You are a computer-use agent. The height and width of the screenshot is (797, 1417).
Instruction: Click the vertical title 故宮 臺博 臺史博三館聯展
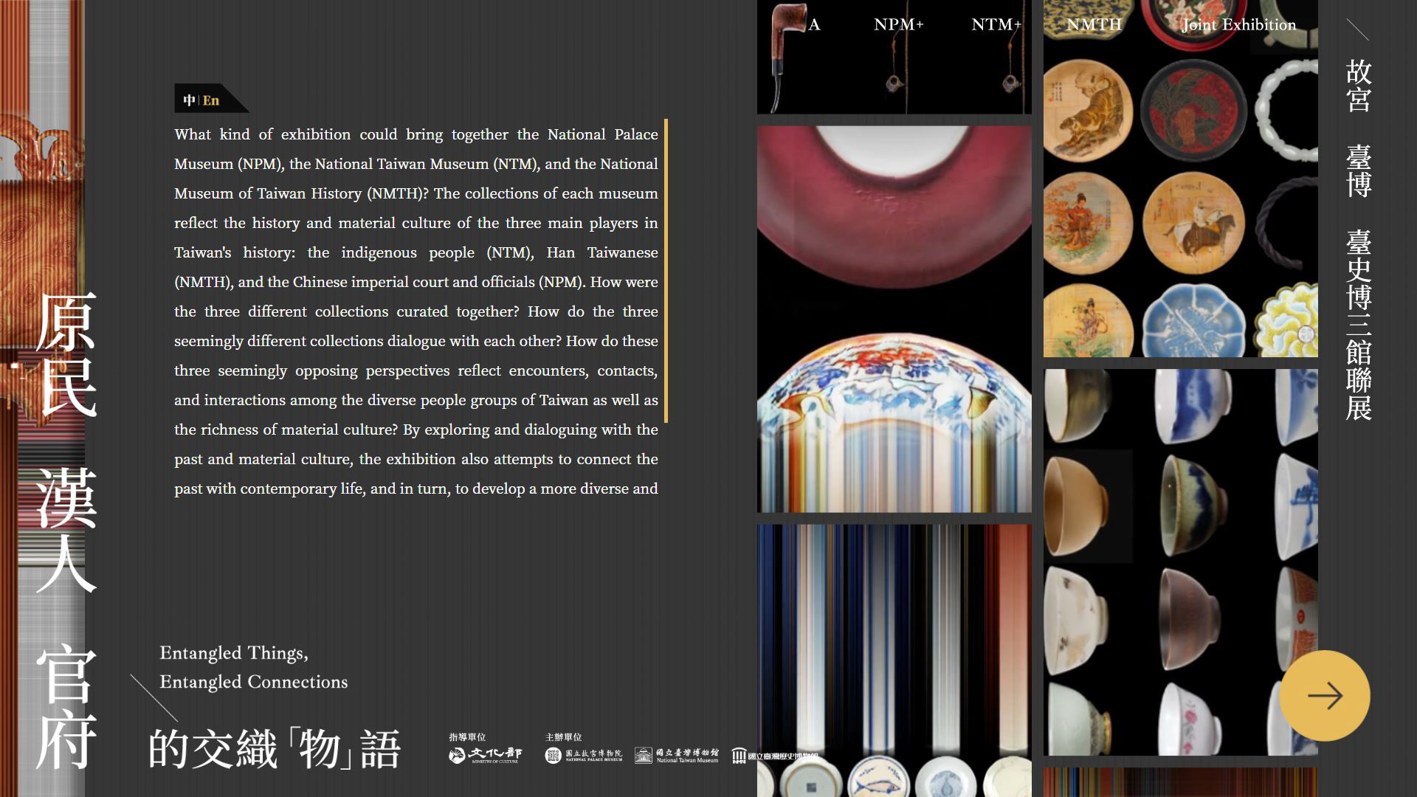point(1358,240)
